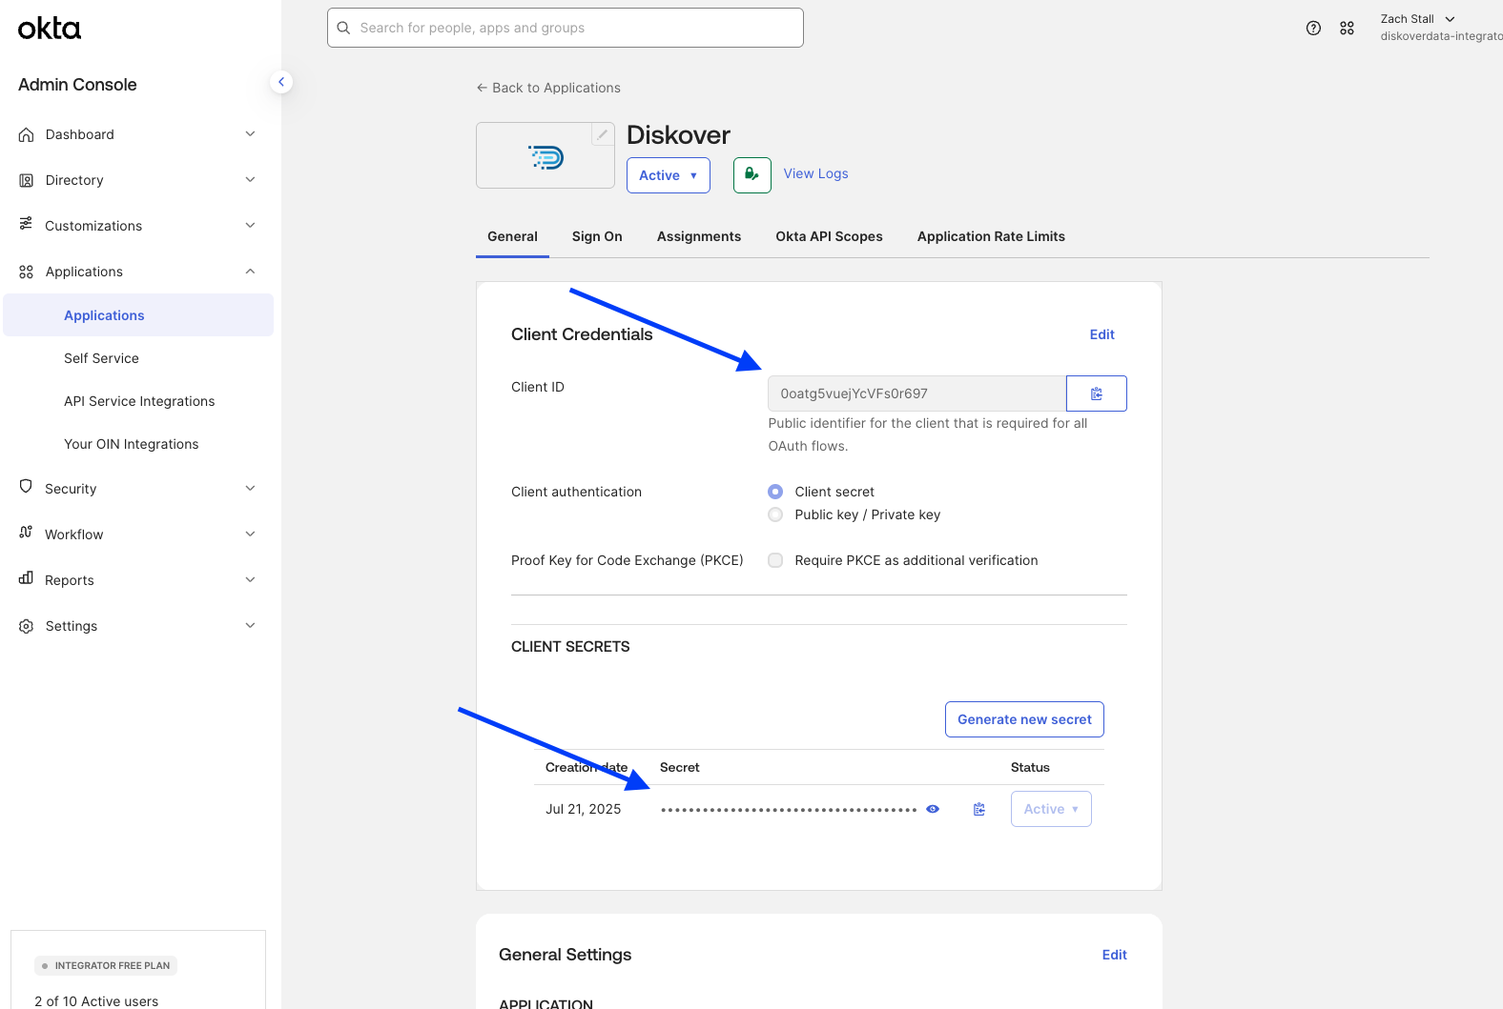Click Generate new secret button

point(1024,719)
